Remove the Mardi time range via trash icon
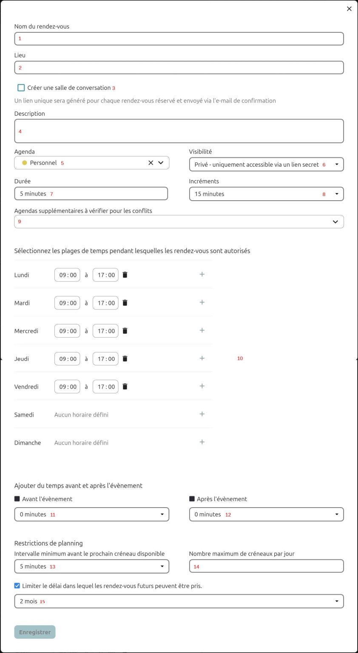Screen dimensions: 358x653 point(125,303)
